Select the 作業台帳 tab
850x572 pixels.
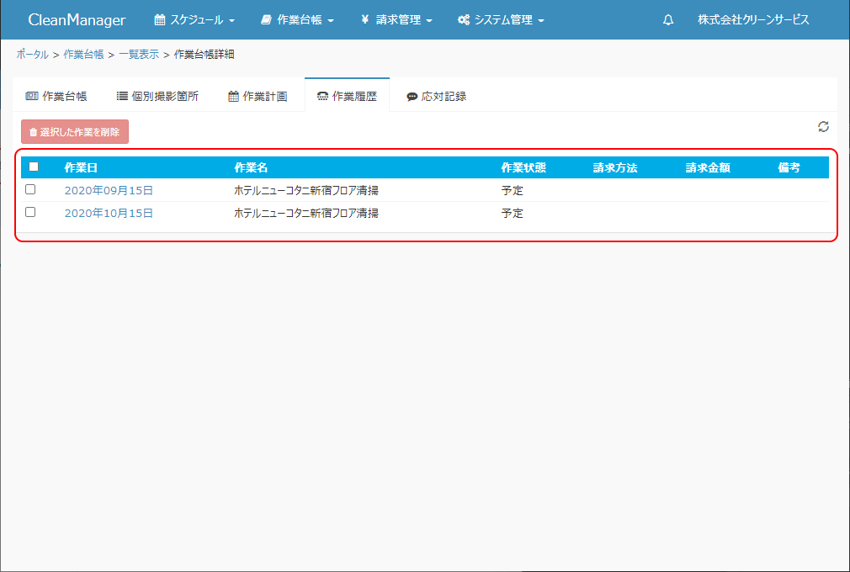pyautogui.click(x=56, y=96)
